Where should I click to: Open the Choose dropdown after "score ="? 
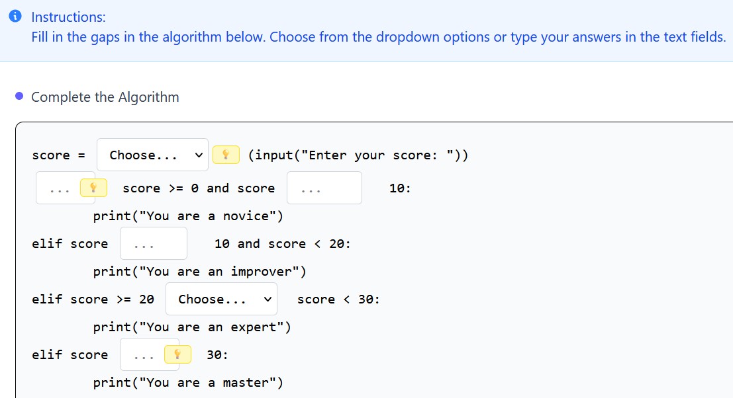(153, 155)
